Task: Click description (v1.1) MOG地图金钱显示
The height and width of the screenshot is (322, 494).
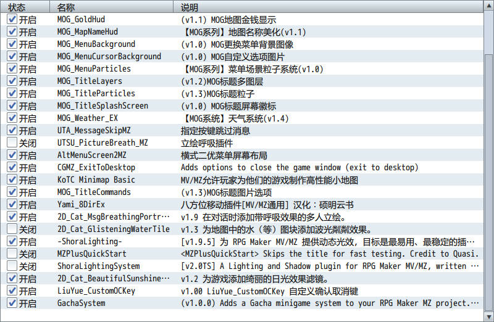Action: [228, 20]
